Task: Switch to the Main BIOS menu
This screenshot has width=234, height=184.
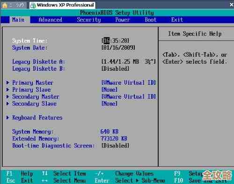Action: (x=18, y=20)
